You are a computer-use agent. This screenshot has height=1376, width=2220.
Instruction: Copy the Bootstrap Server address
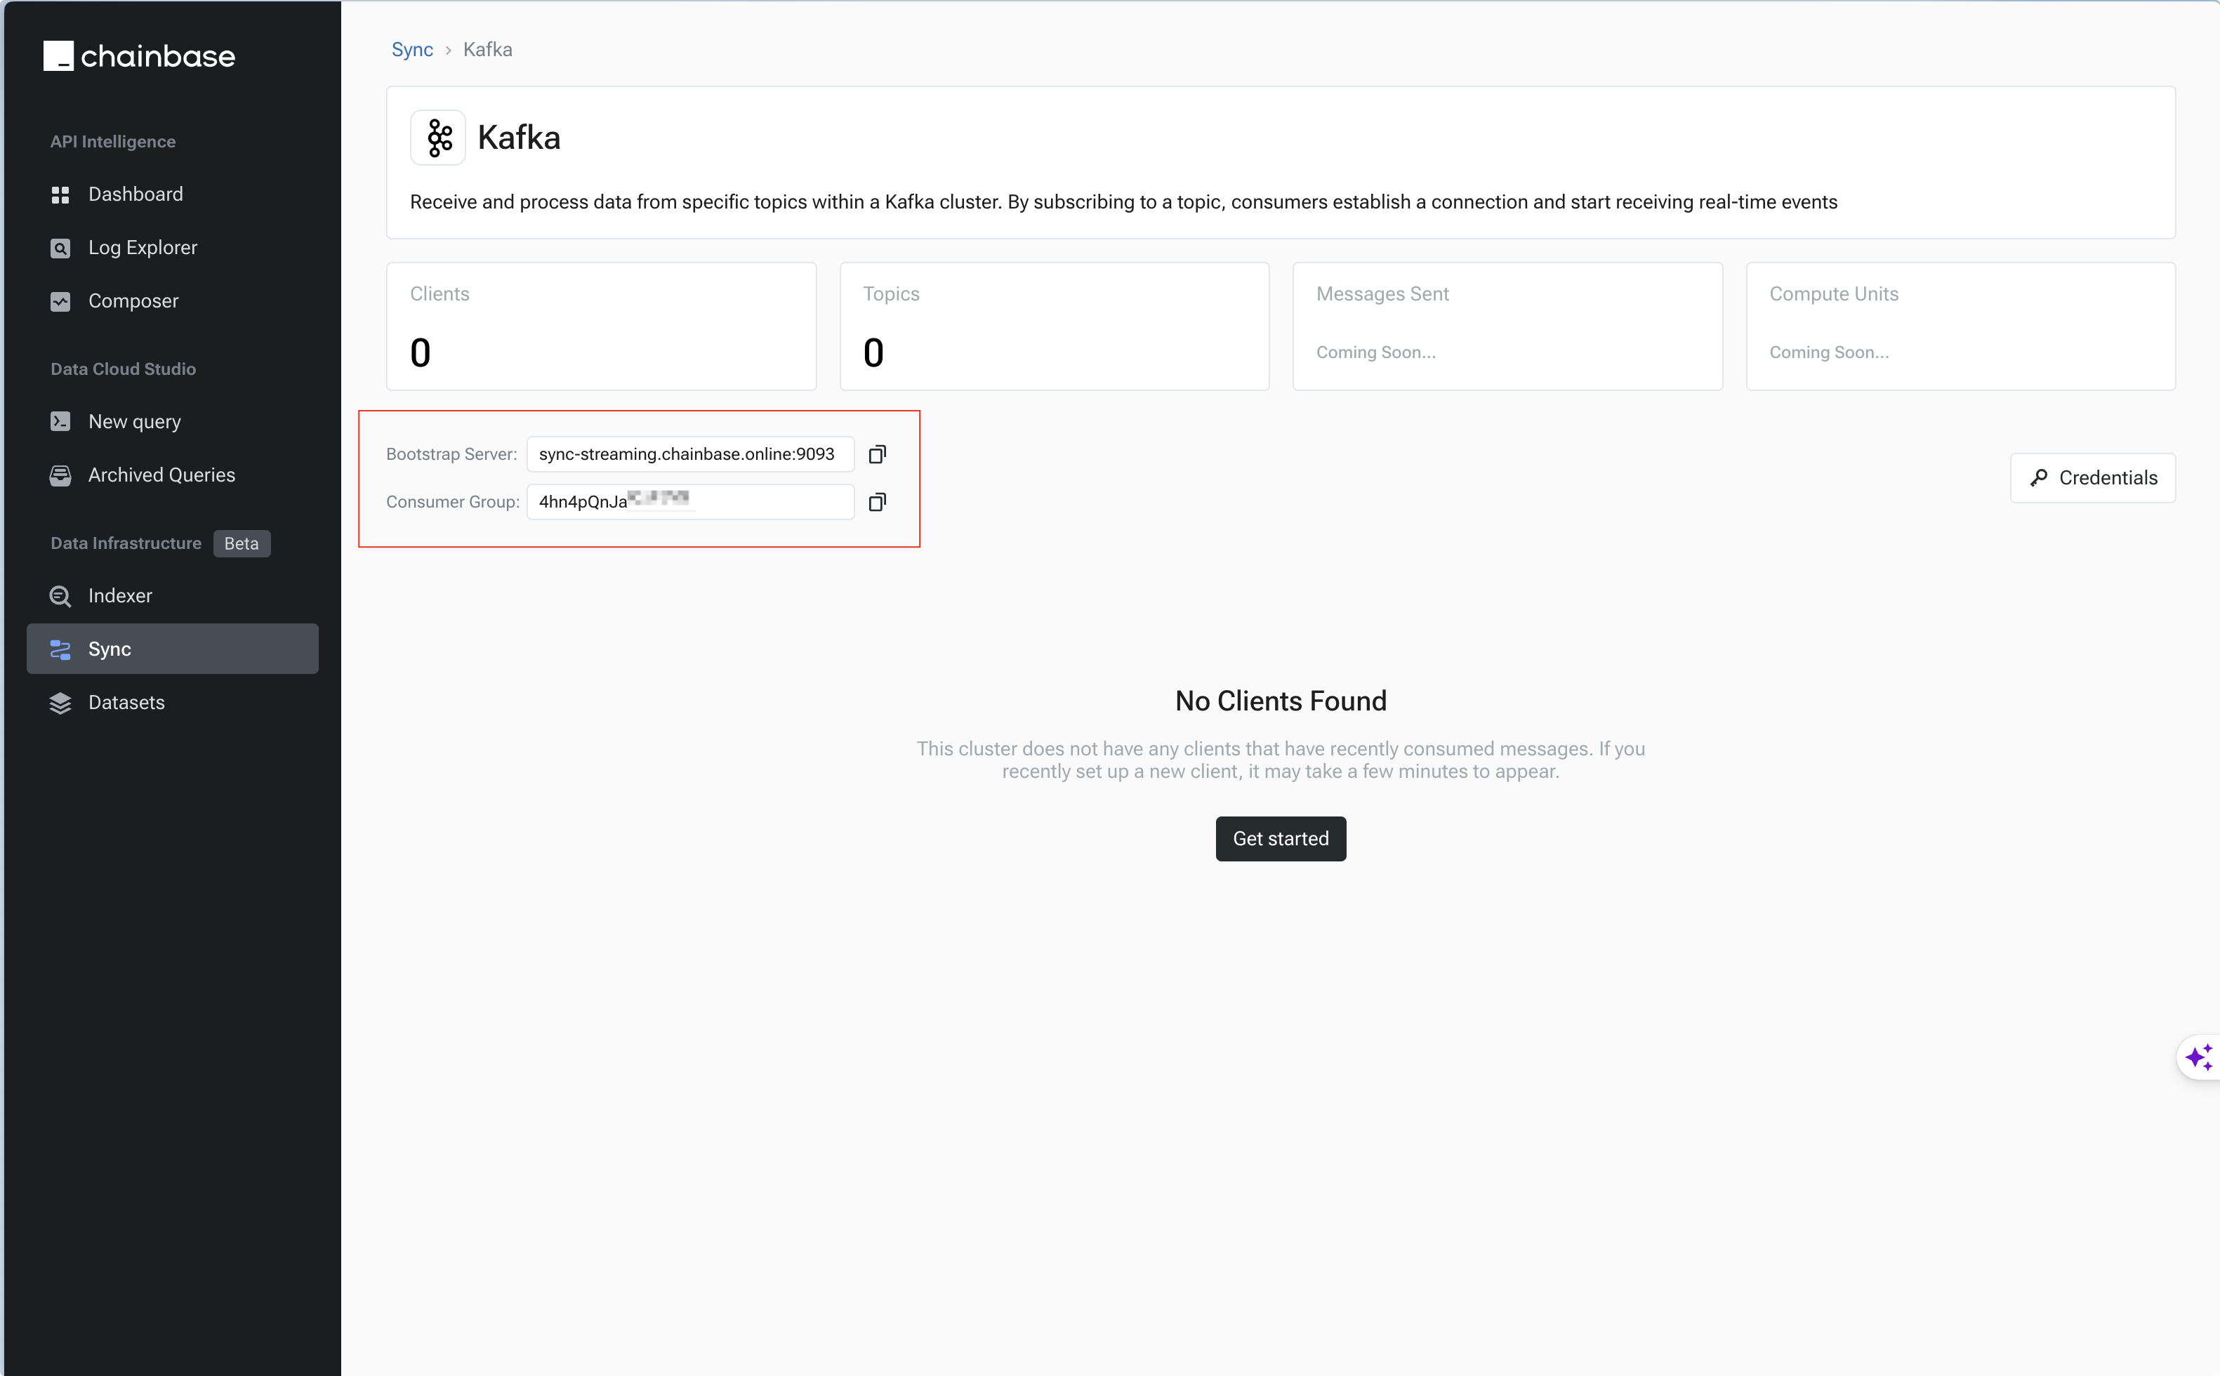[877, 454]
